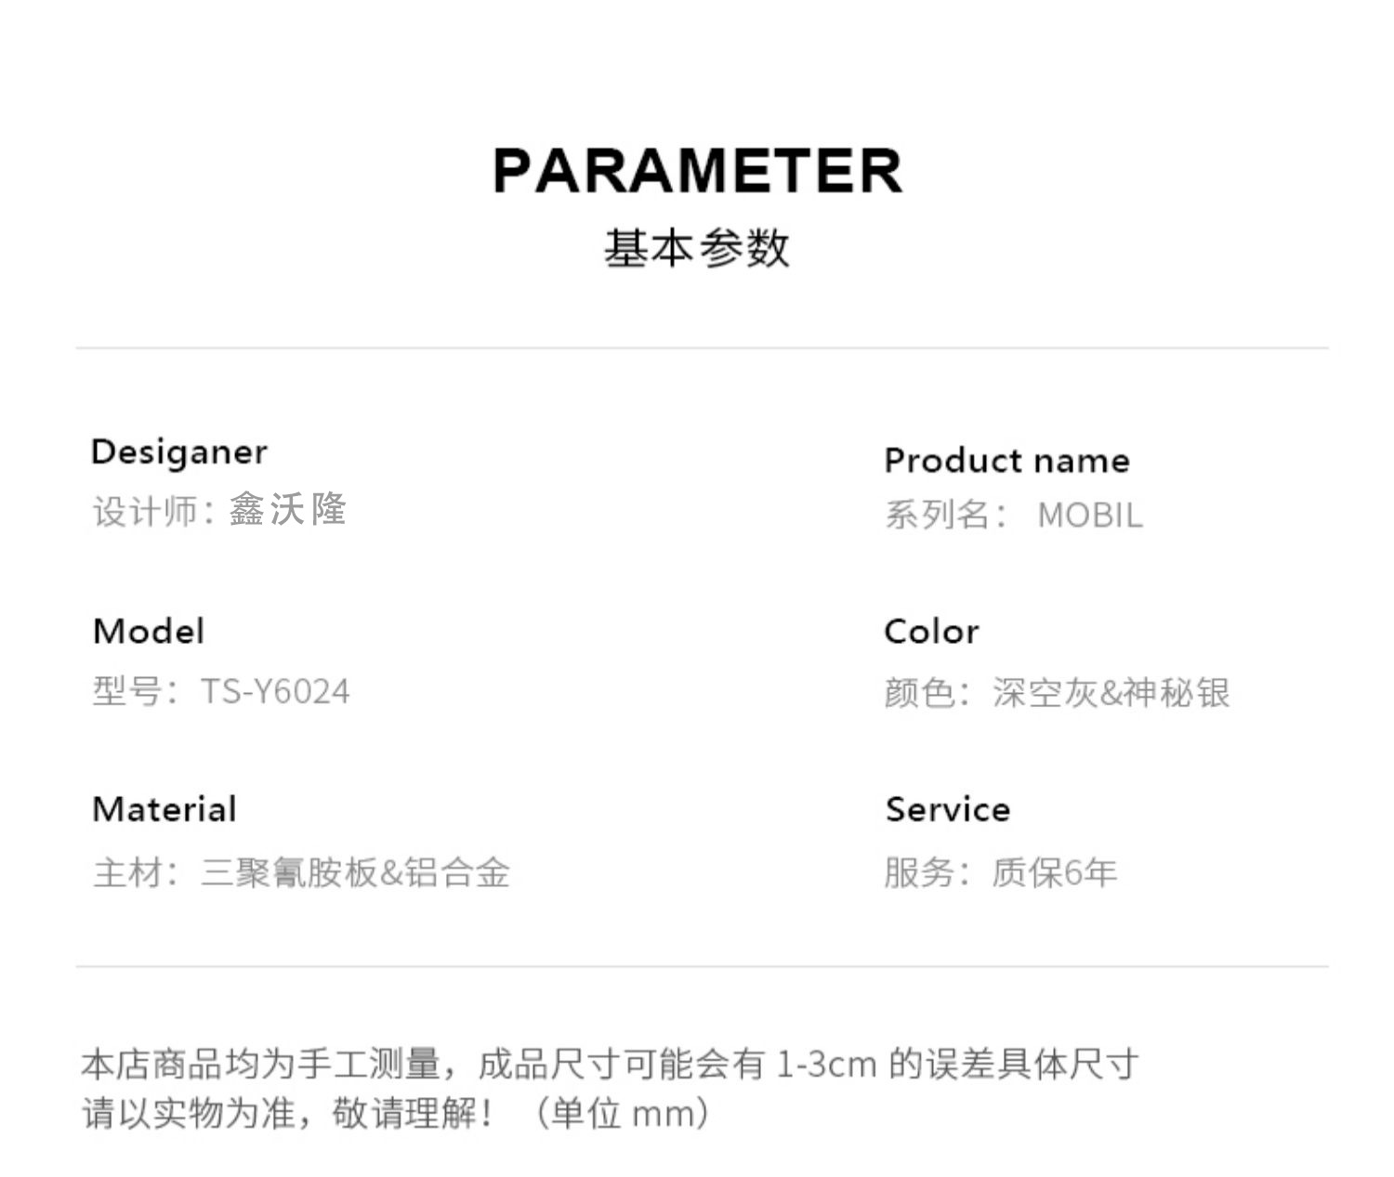Select the 深空灰&神秘银 color value
This screenshot has height=1177, width=1394.
tap(1111, 693)
